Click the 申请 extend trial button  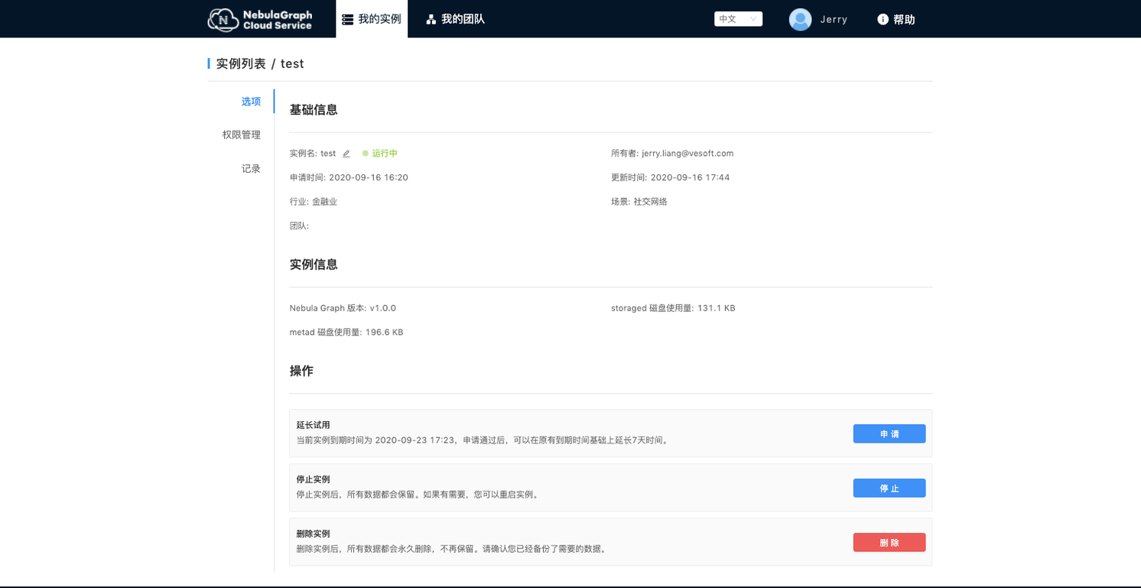click(x=889, y=434)
